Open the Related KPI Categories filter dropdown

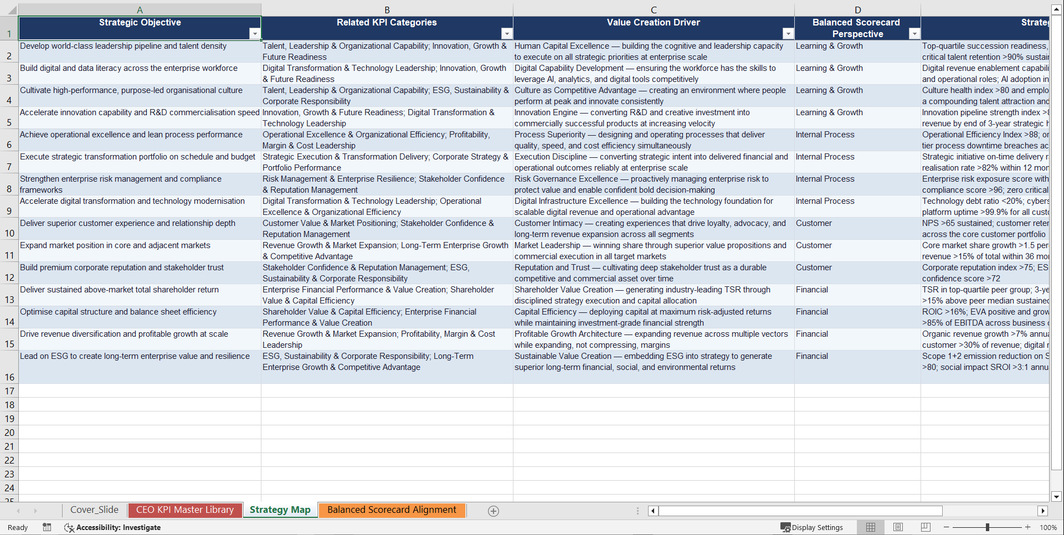coord(506,34)
